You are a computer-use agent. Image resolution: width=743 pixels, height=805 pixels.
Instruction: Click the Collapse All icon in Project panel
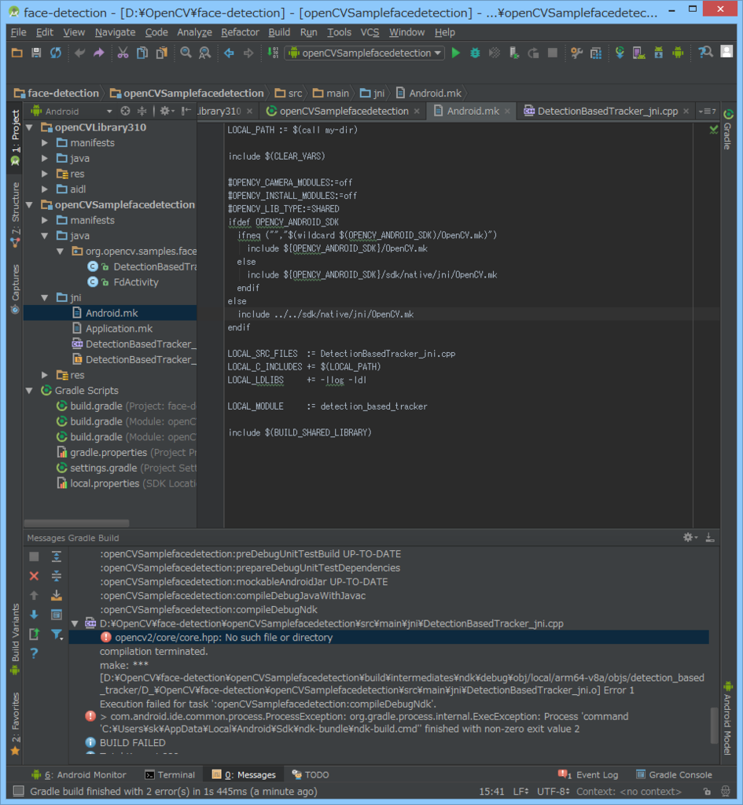click(x=142, y=111)
